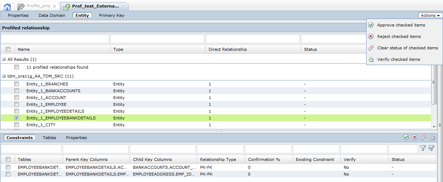
Task: Approve checked constraints via green checkmark icon
Action: pos(406,137)
